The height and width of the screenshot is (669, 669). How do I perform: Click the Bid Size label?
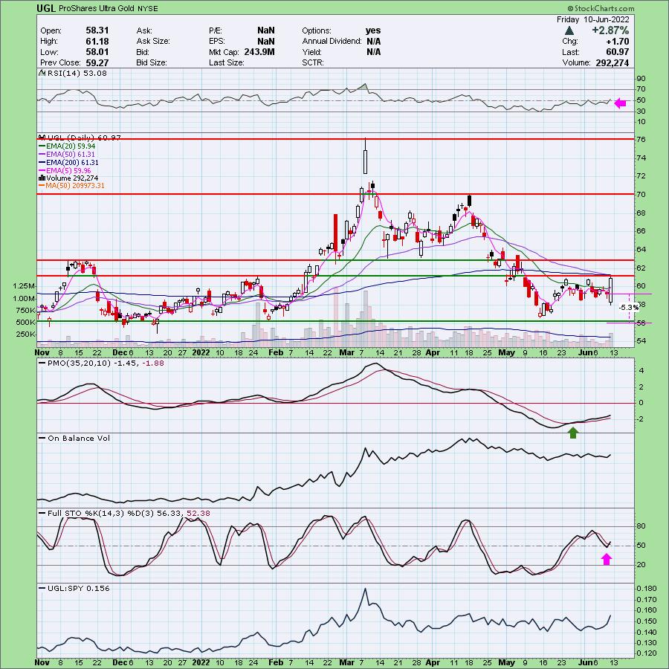click(152, 62)
